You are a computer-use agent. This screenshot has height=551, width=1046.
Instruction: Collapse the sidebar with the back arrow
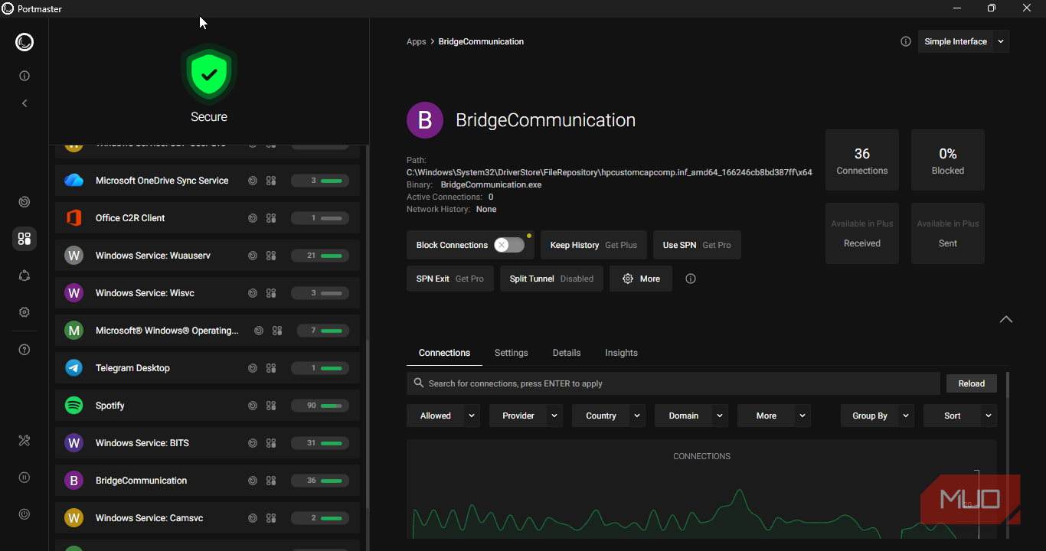click(25, 103)
